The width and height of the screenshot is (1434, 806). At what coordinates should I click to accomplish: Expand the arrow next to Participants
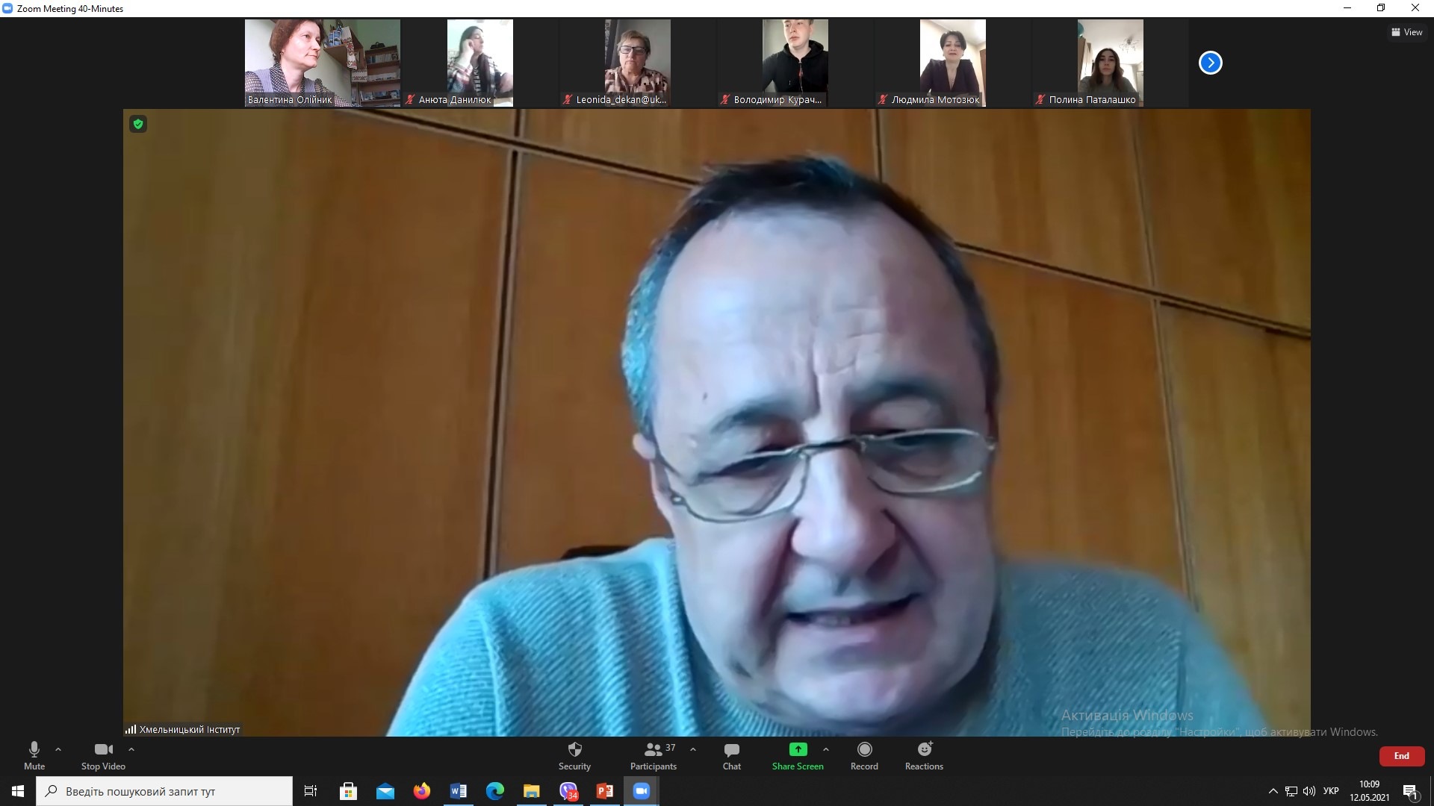693,749
